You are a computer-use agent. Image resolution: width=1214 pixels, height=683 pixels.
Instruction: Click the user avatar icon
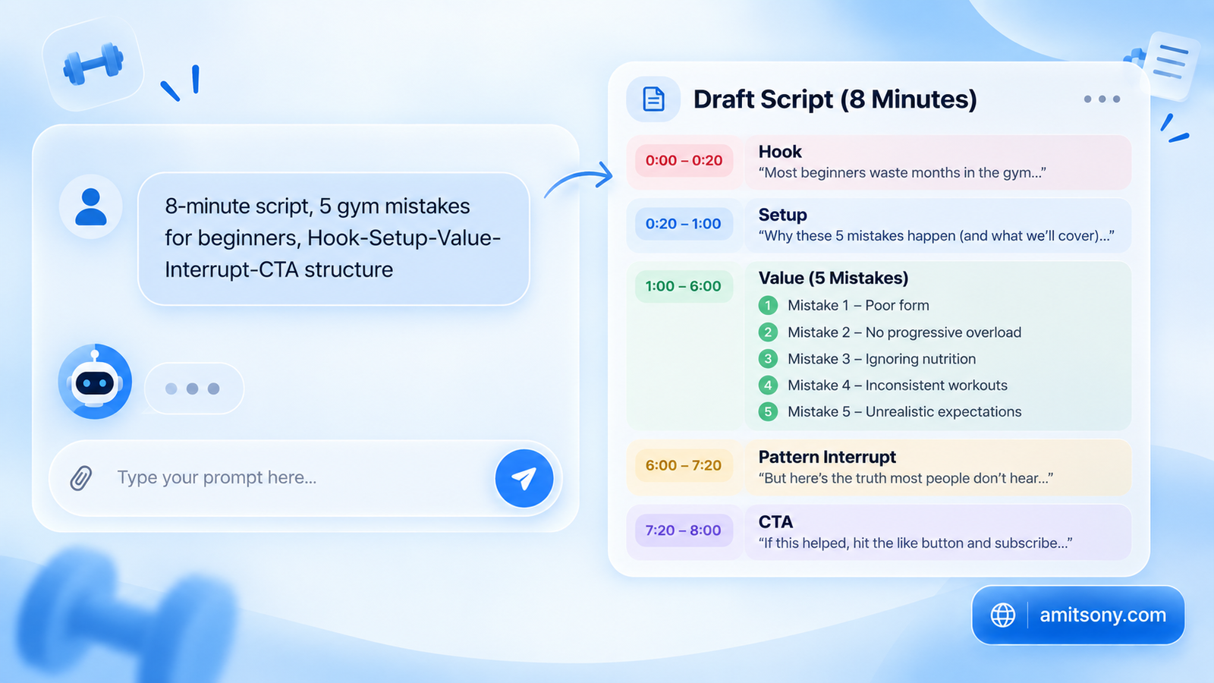pos(91,207)
